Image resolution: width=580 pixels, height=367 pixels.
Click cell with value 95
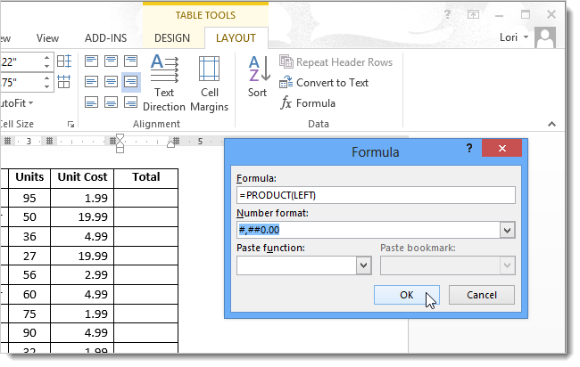[x=29, y=199]
